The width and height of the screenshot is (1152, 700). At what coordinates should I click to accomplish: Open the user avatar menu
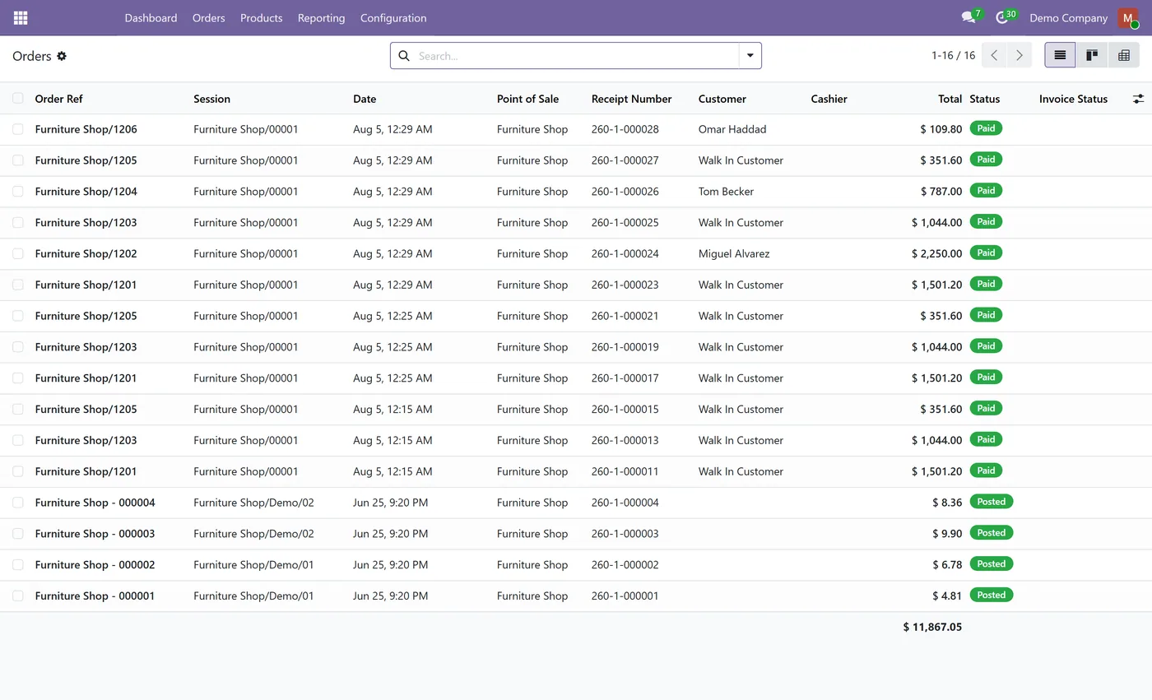coord(1128,17)
